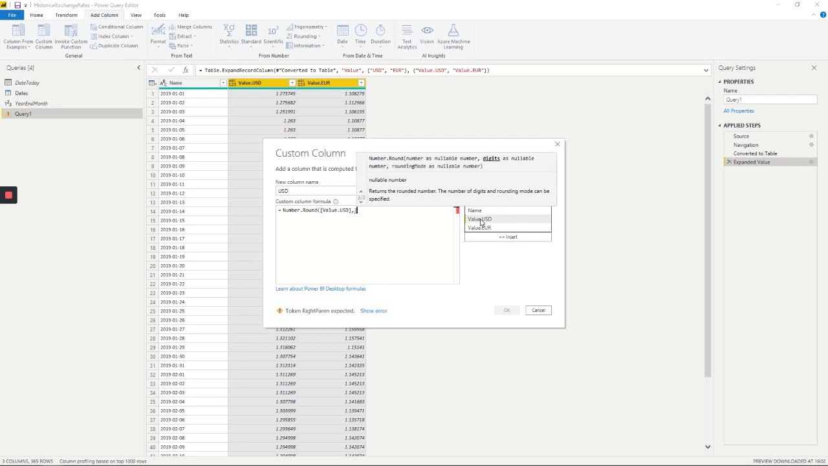Viewport: 828px width, 466px height.
Task: Select Invoke Custom Function icon
Action: click(71, 37)
